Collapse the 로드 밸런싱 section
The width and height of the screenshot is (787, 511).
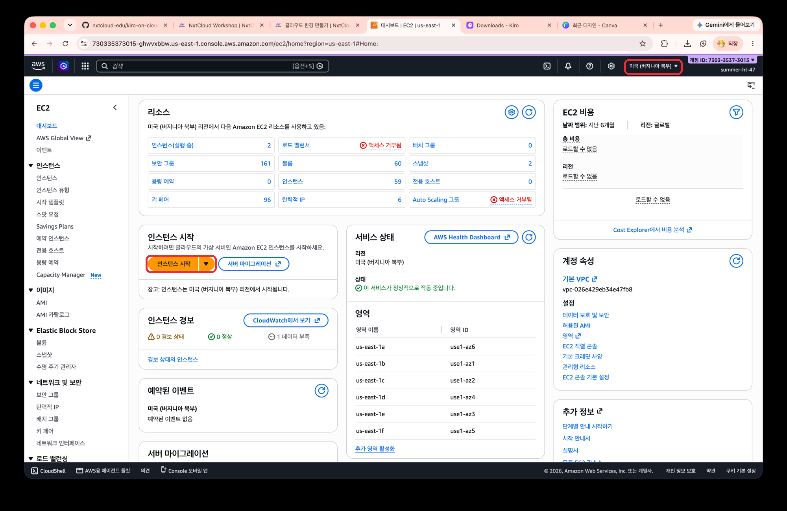point(31,458)
